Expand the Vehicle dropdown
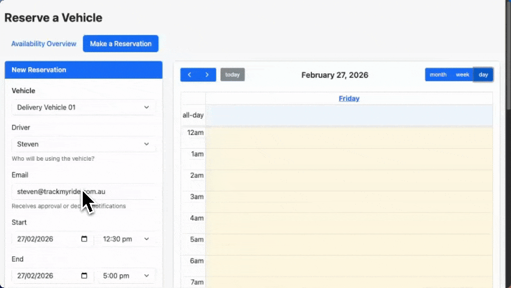Screen dimensions: 511x288 83,107
